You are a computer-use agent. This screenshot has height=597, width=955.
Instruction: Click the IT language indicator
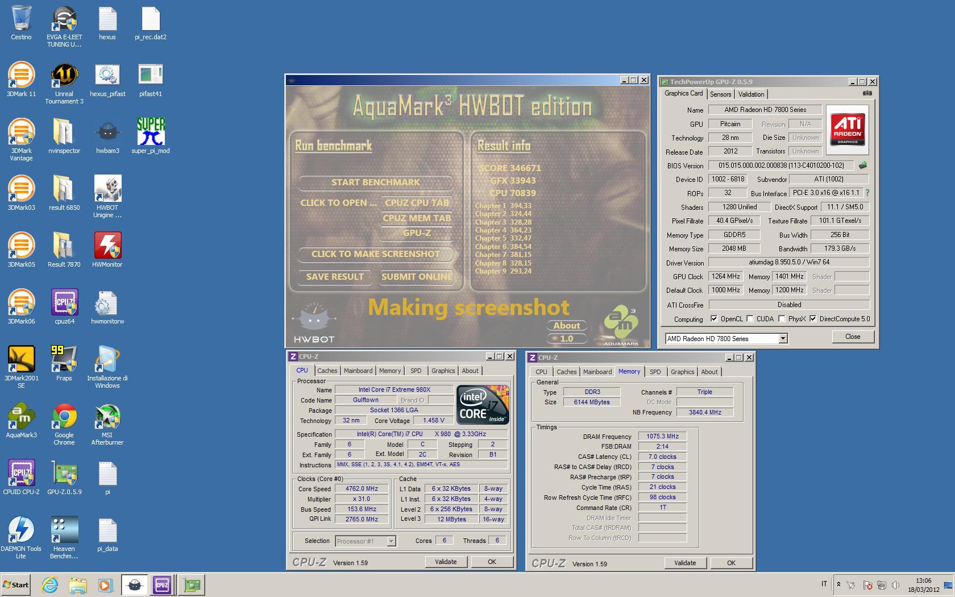coord(824,584)
